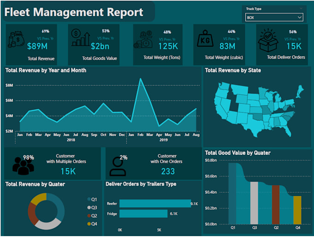Click the Total Revenue by Quater title
This screenshot has width=314, height=237.
[x=35, y=184]
